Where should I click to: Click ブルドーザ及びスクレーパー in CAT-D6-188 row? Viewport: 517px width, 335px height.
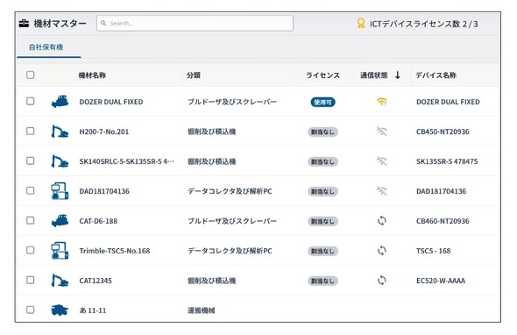click(232, 221)
